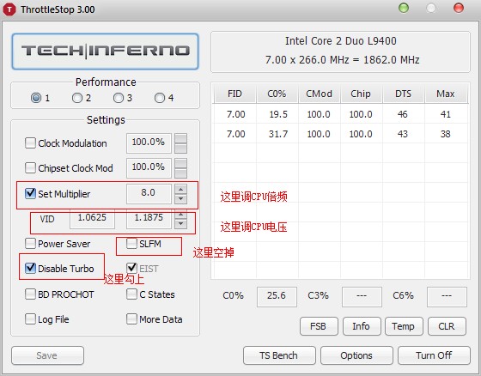Screen dimensions: 481x376
Task: Click the Clock Modulation down stepper
Action: 180,149
